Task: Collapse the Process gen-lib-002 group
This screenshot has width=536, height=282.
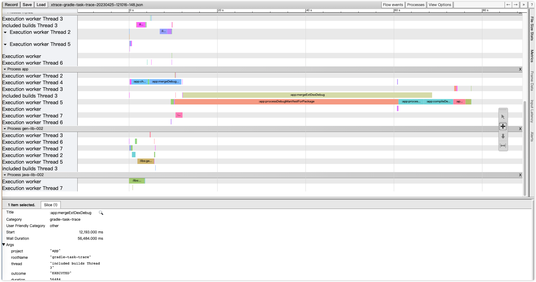Action: 5,129
